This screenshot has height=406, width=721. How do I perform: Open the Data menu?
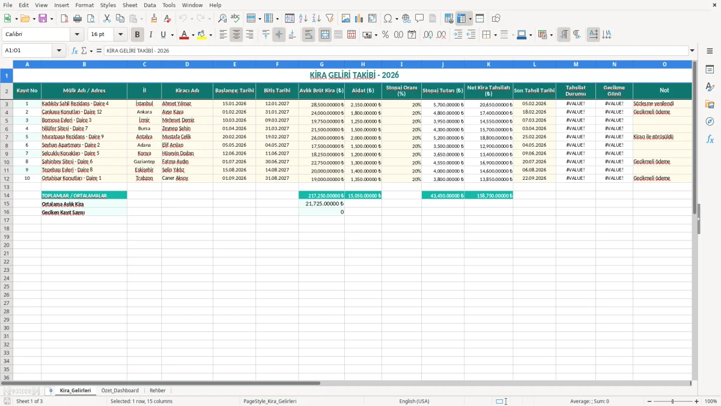pyautogui.click(x=150, y=5)
